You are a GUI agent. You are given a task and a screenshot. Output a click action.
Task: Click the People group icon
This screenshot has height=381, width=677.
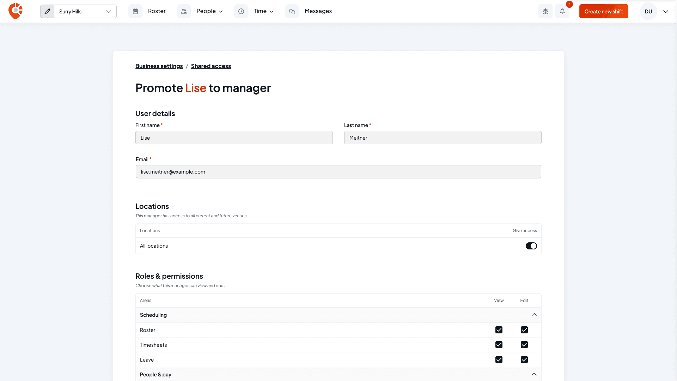(x=184, y=11)
